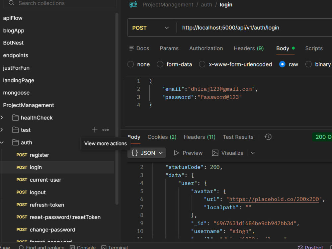The width and height of the screenshot is (332, 249).
Task: Open the placehold.co avatar URL link
Action: (274, 199)
